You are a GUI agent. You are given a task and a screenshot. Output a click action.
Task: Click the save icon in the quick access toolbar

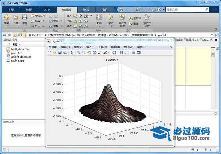click(121, 10)
